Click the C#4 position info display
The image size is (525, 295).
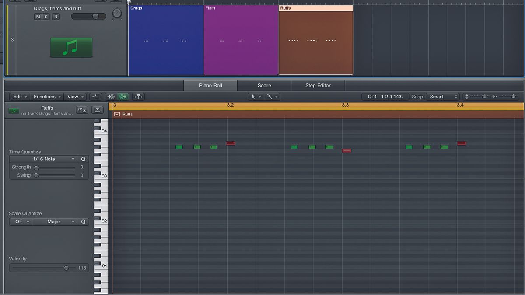(x=385, y=97)
